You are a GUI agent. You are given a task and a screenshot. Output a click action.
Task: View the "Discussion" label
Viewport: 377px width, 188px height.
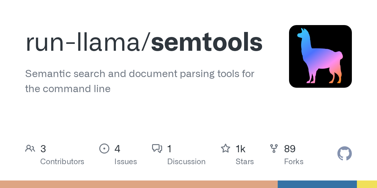click(x=186, y=162)
